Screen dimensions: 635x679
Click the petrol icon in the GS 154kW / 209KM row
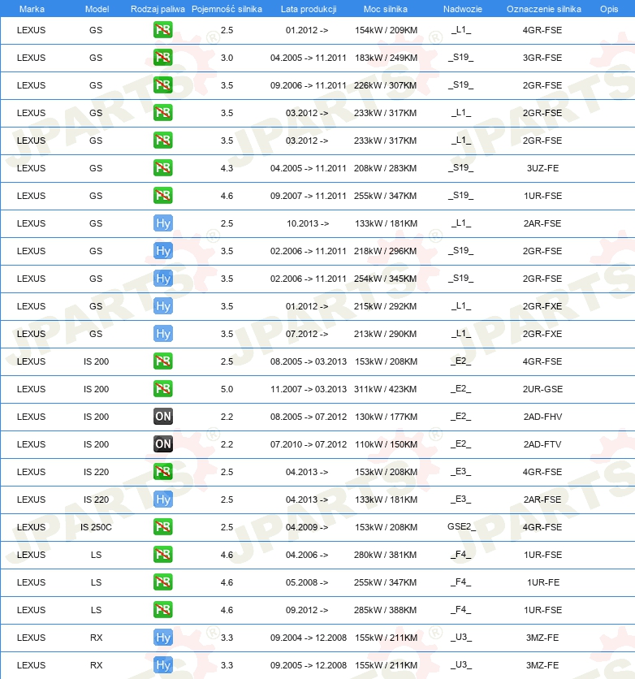coord(162,30)
